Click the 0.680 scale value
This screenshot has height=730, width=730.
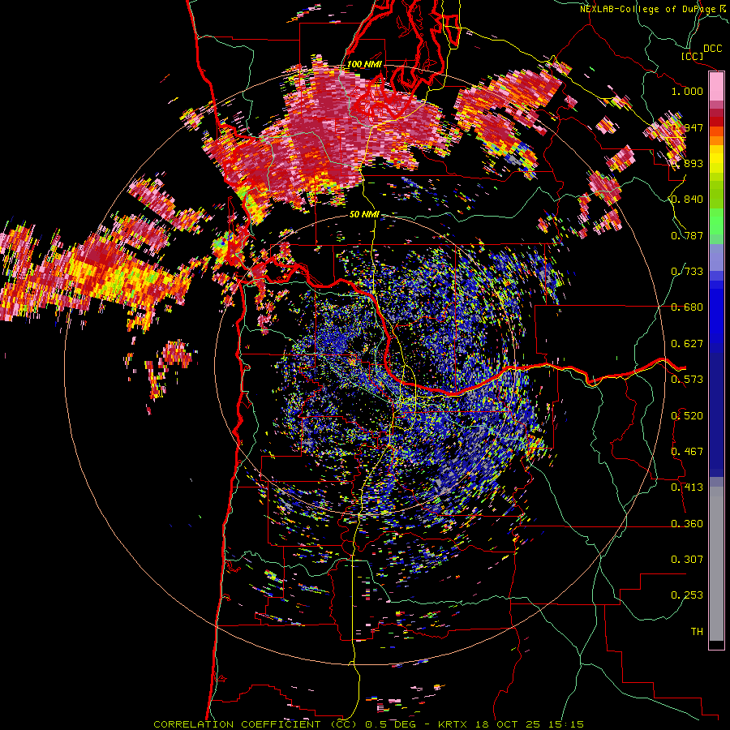click(x=687, y=307)
